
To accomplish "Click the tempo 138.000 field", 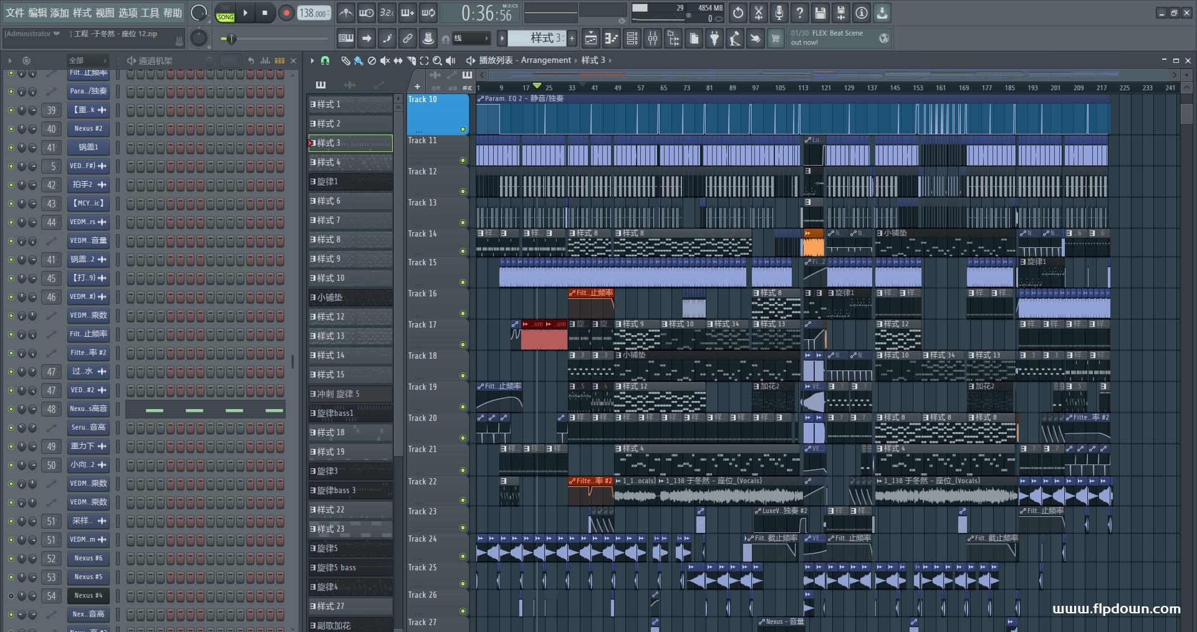I will pyautogui.click(x=314, y=13).
